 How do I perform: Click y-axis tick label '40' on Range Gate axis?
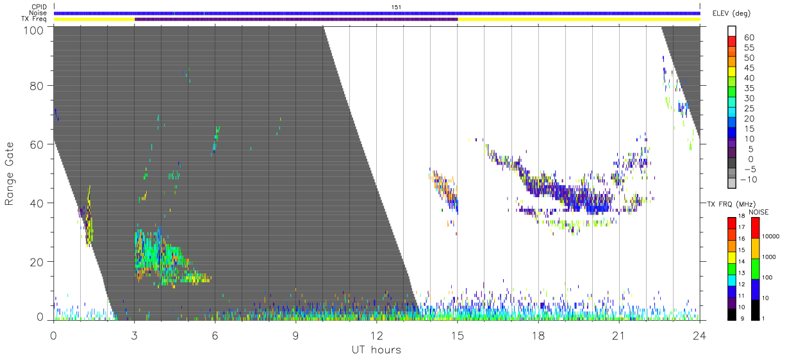(36, 203)
